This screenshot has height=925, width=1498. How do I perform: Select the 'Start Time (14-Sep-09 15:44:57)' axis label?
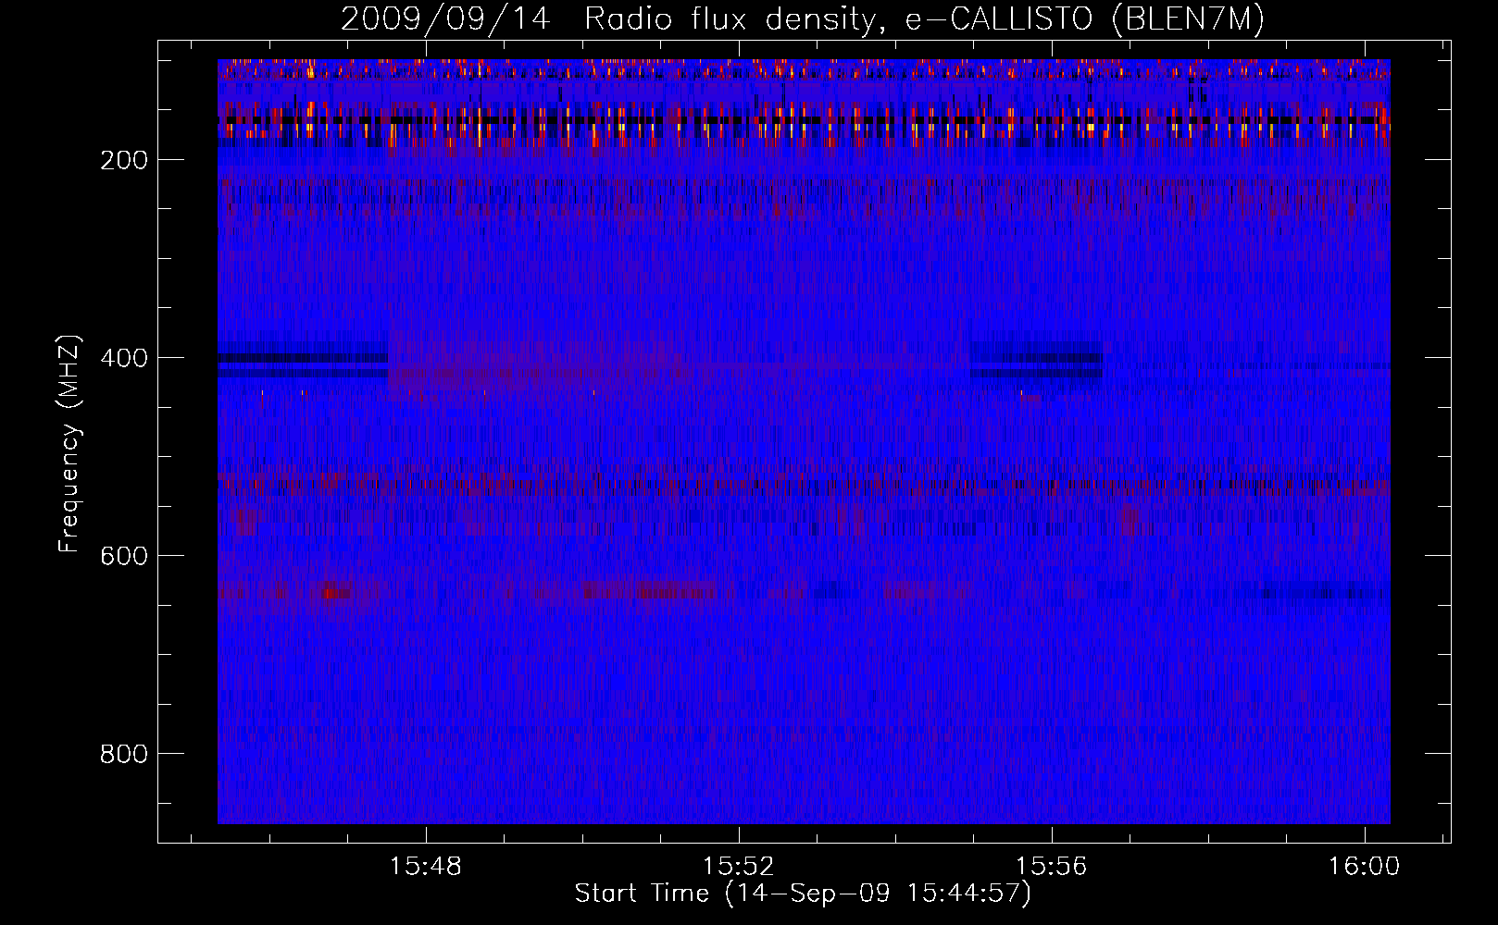click(803, 894)
